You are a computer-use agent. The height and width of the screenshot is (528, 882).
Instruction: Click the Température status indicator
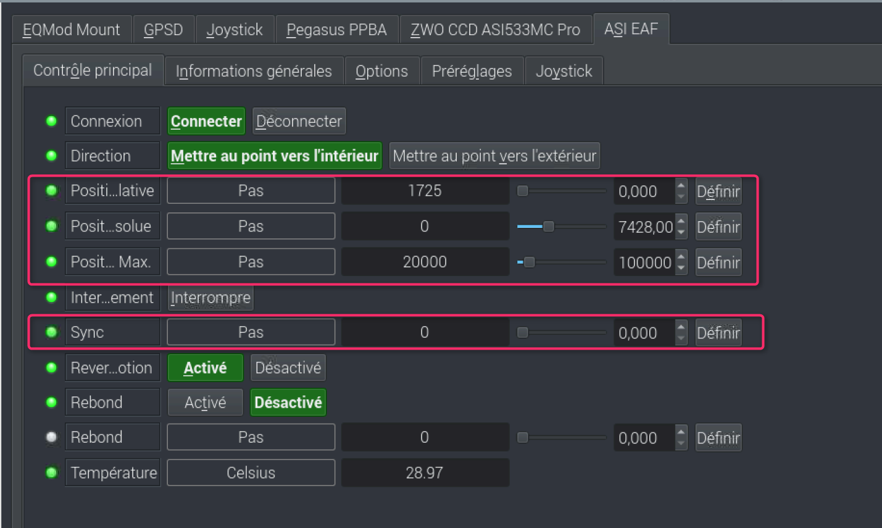[52, 473]
